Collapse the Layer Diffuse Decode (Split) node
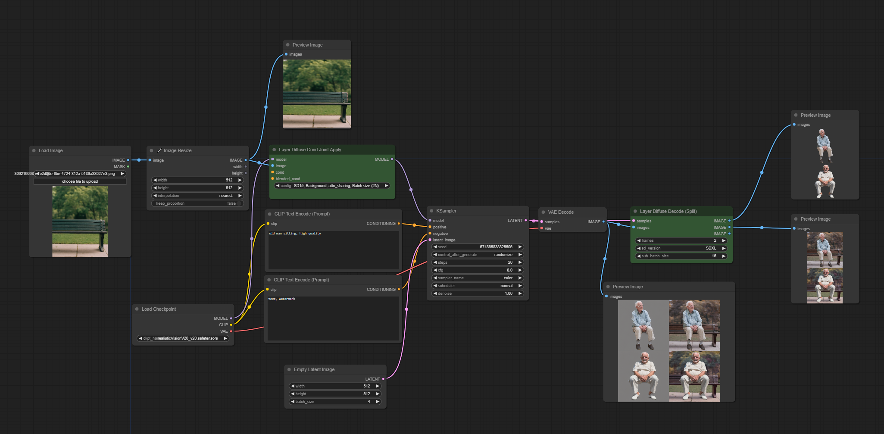The height and width of the screenshot is (434, 884). coord(635,212)
